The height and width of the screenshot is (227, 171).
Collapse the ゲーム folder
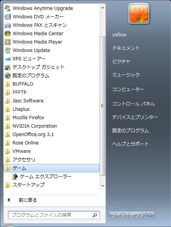pos(51,168)
